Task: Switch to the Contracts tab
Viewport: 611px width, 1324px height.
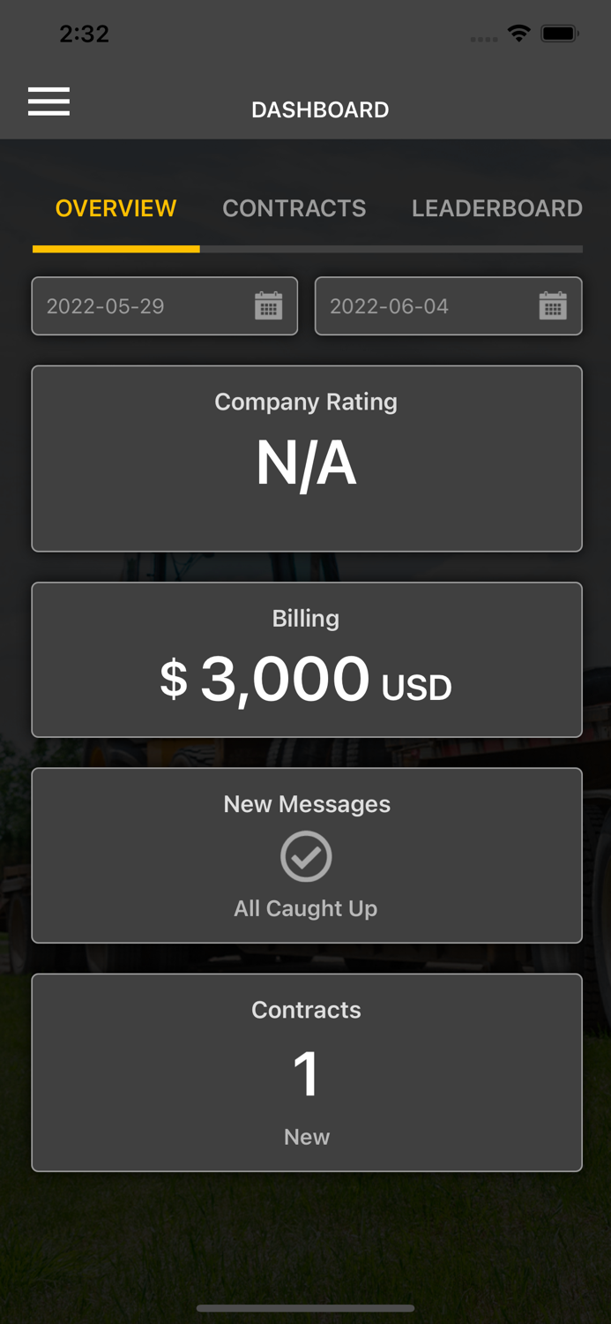Action: [294, 208]
